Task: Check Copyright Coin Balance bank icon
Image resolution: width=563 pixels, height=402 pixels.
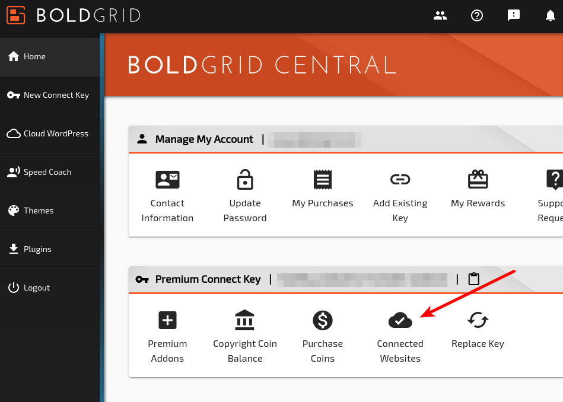Action: (245, 320)
